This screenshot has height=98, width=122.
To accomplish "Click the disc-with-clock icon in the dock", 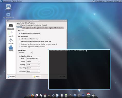I will [41, 95].
